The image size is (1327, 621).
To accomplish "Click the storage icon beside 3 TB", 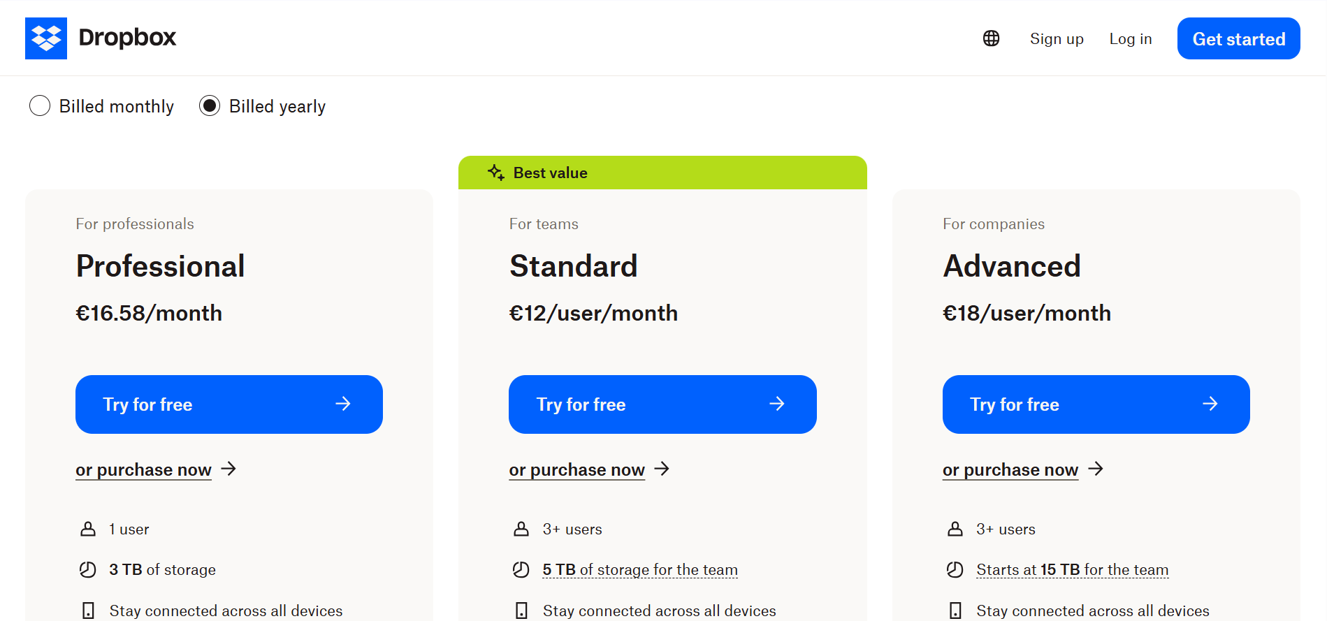I will [x=88, y=569].
